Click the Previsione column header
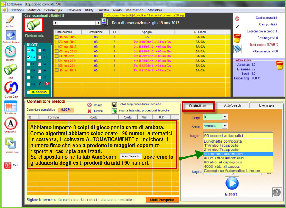 (x=96, y=32)
